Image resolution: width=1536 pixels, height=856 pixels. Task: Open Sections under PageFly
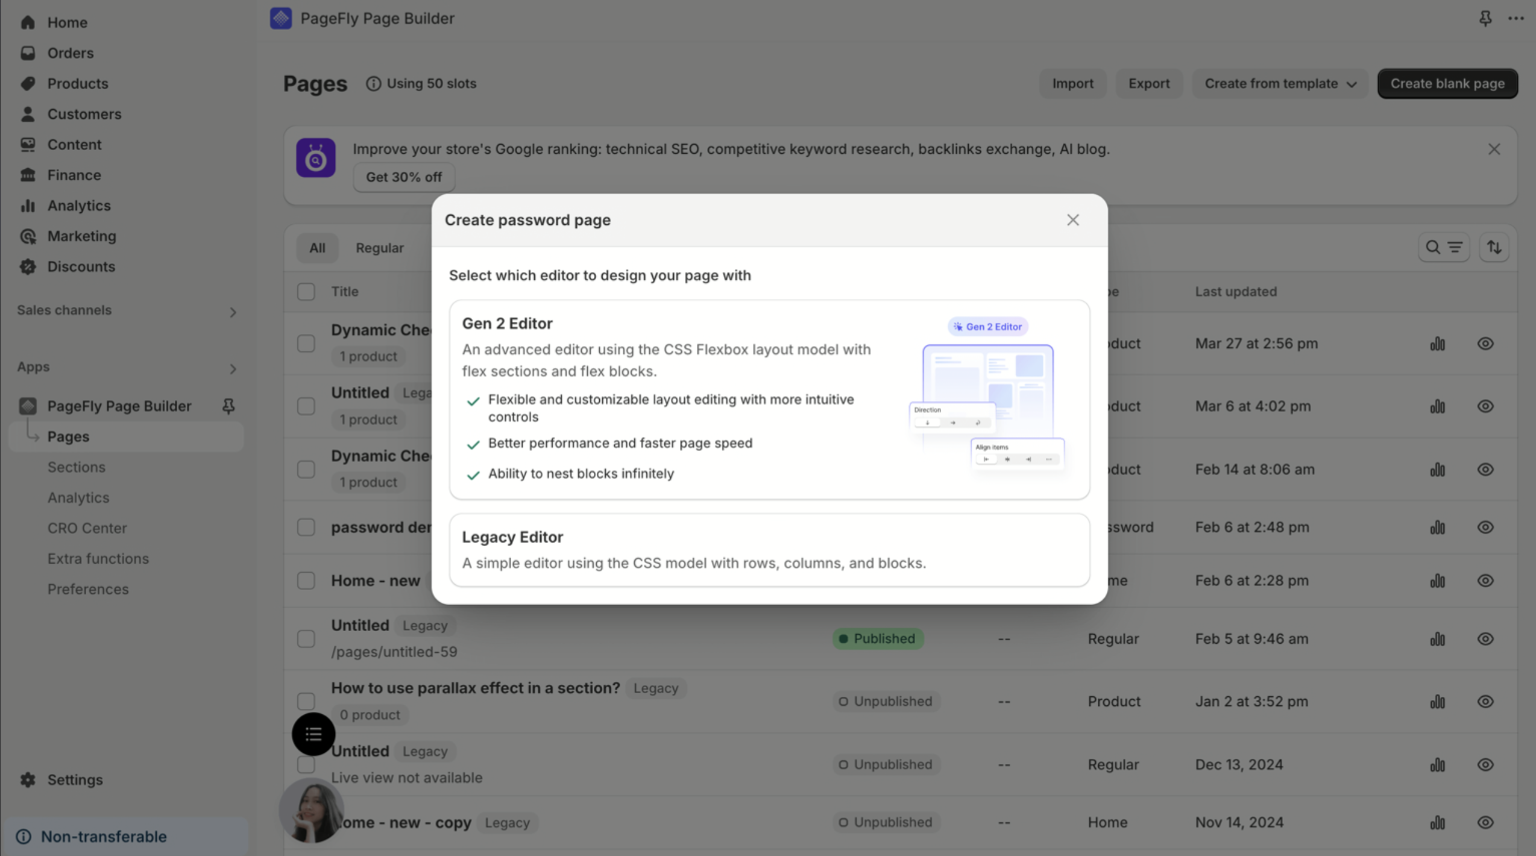[76, 467]
